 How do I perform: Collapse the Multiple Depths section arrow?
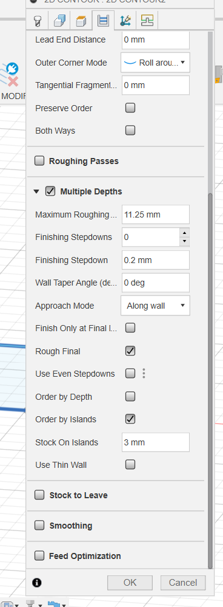(x=36, y=191)
